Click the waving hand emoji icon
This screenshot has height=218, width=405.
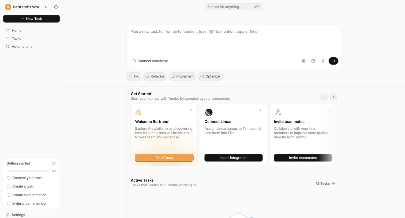138,112
